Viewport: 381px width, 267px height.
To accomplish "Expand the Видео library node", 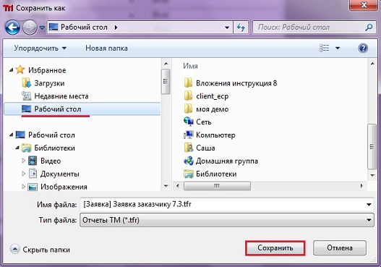I will click(x=24, y=161).
